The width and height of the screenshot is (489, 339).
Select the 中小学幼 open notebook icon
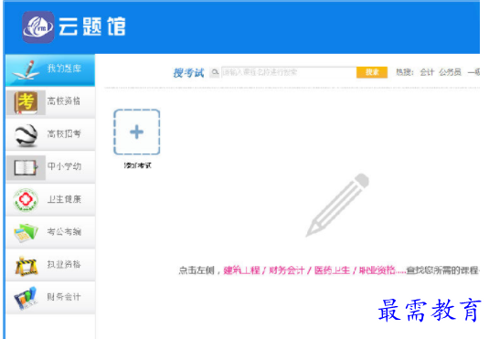(27, 167)
